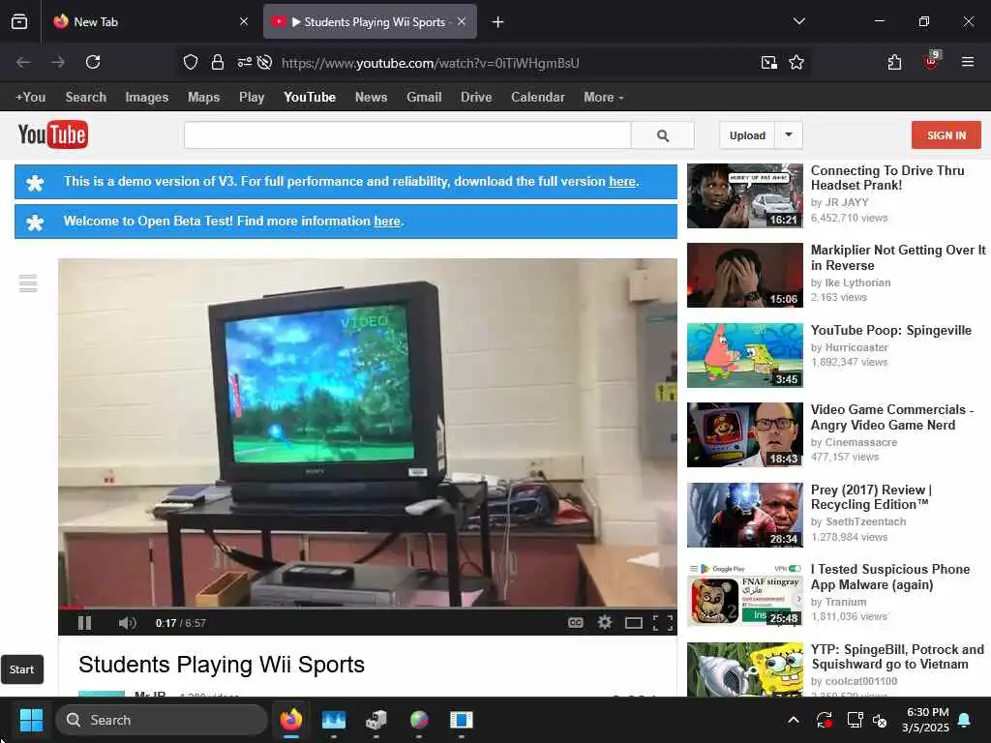The width and height of the screenshot is (991, 743).
Task: Bookmark this page with the star
Action: [x=796, y=62]
